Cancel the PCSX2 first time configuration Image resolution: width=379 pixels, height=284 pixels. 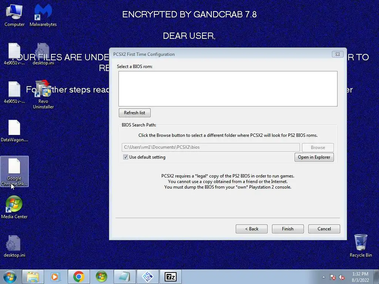coord(324,229)
